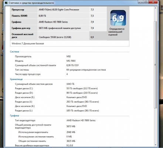
Task: Maximize the performance counters window
Action: [146, 2]
